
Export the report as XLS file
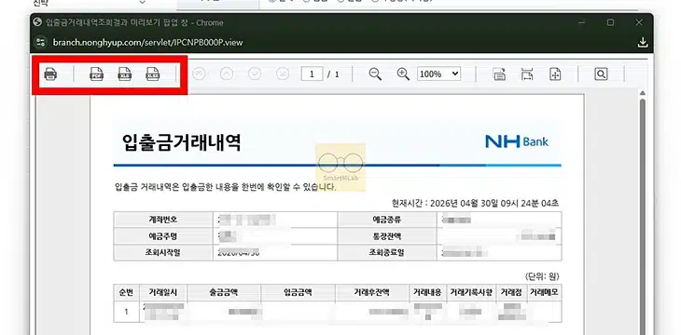[125, 74]
